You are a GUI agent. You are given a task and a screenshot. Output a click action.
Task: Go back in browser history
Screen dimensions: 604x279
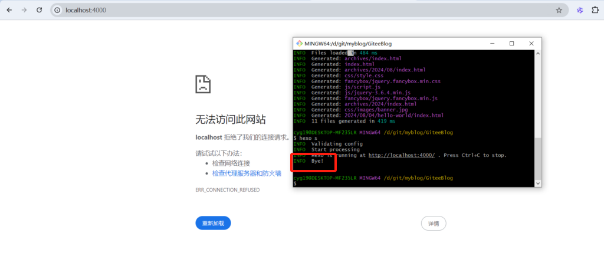pyautogui.click(x=9, y=11)
